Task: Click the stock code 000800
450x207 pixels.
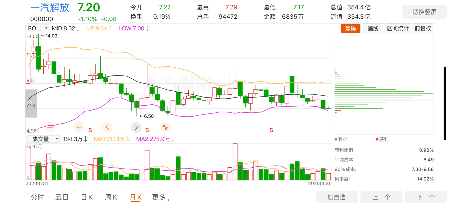Action: [42, 19]
